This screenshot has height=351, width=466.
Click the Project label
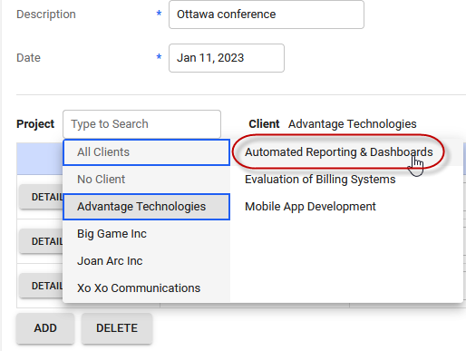(x=35, y=124)
